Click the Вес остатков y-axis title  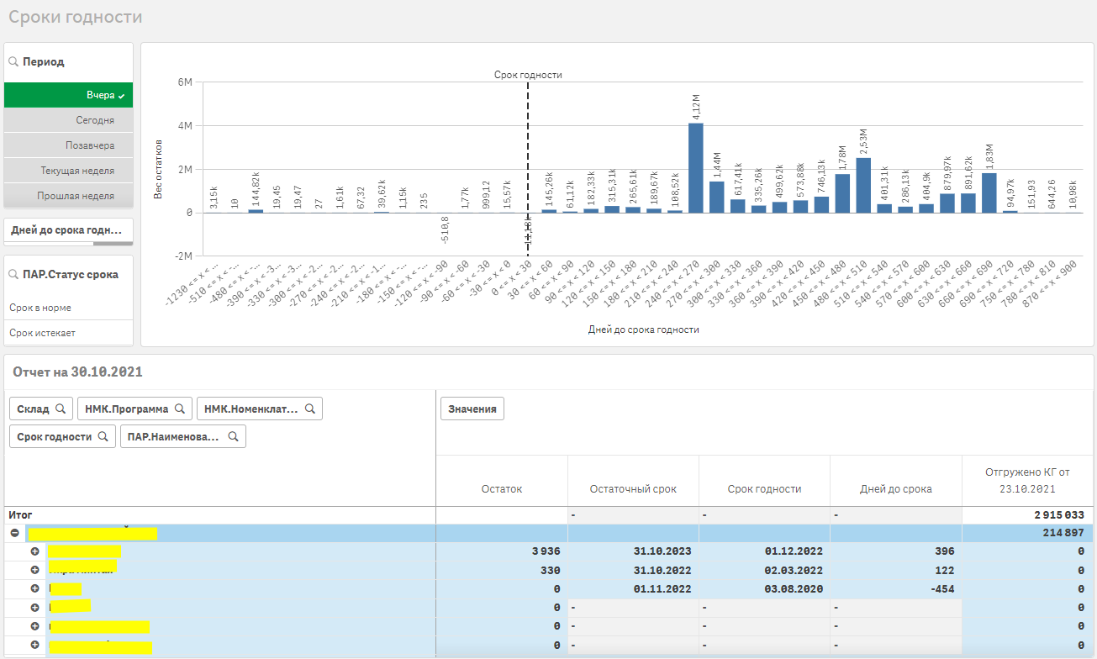158,169
